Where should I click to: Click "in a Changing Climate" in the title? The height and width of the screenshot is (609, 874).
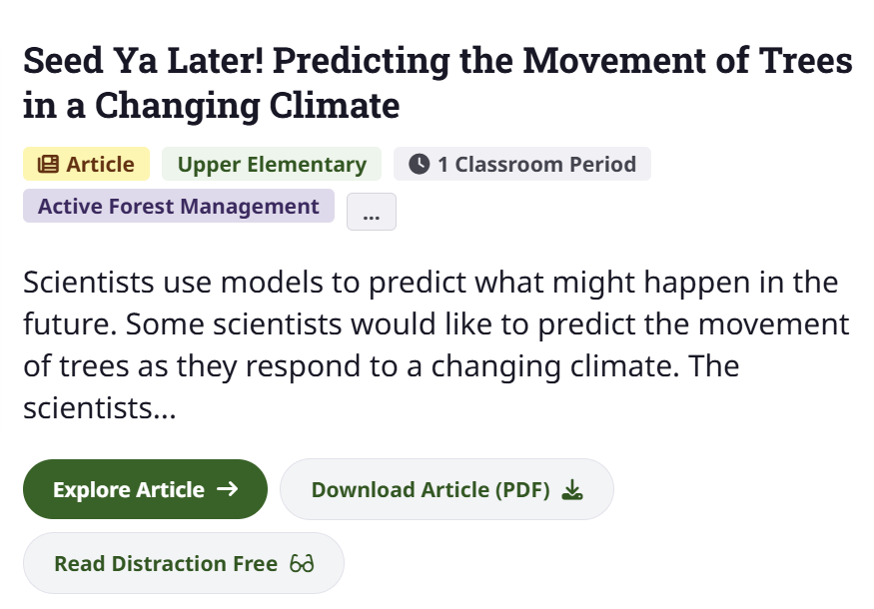(212, 104)
